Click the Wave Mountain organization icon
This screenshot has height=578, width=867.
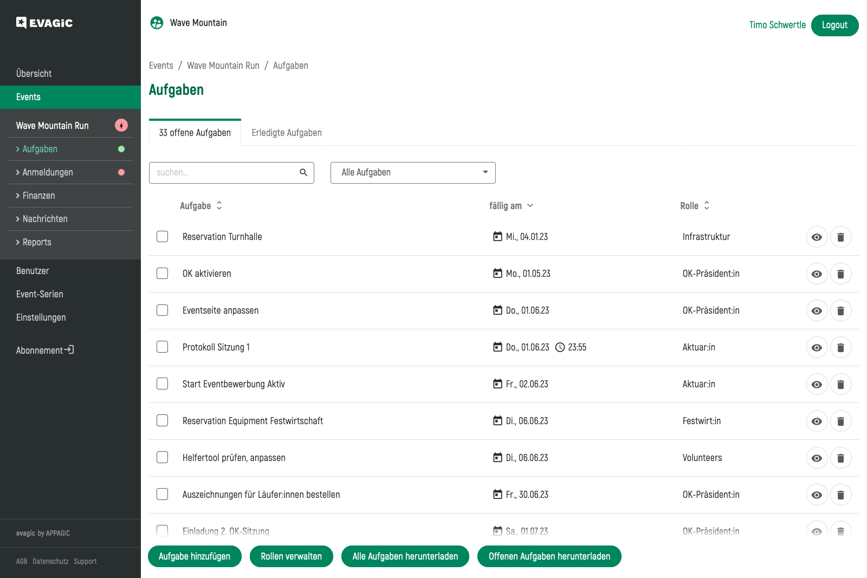(157, 23)
